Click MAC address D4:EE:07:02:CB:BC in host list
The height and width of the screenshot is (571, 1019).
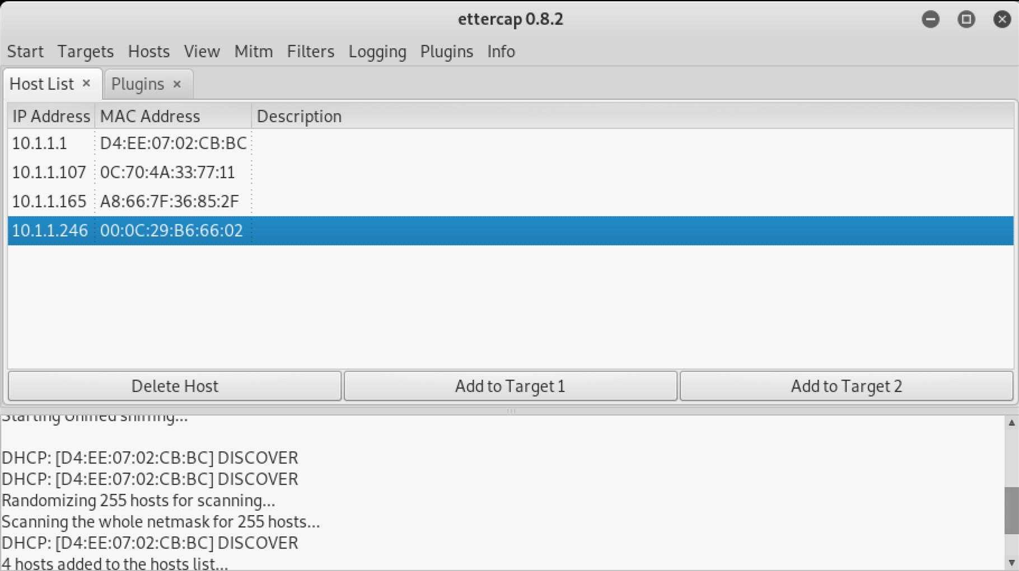pos(174,143)
